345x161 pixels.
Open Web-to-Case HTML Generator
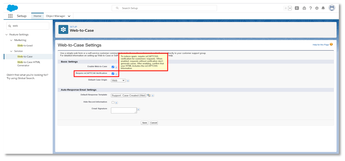(x=29, y=64)
